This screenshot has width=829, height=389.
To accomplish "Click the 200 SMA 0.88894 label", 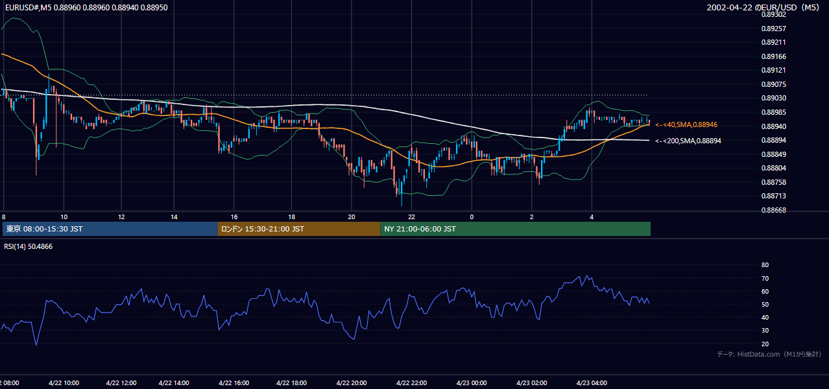I will click(688, 141).
